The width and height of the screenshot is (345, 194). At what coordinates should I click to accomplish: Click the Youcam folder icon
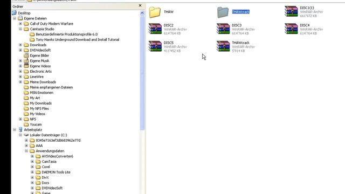pos(26,124)
